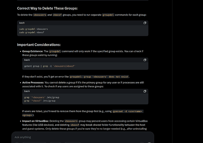Click the bold 'Impact on VirtualBox' bullet title
The width and height of the screenshot is (203, 143).
pyautogui.click(x=35, y=121)
